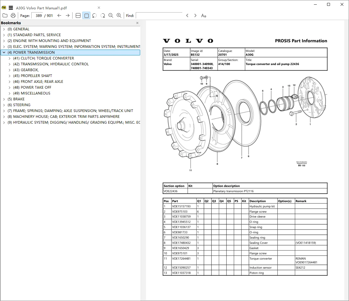Open (45) PROPELLER SHAFT bookmark text
The height and width of the screenshot is (301, 349).
click(32, 76)
